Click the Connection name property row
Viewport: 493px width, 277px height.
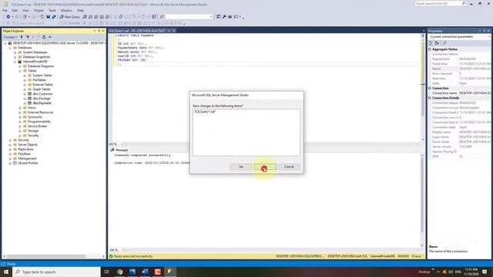[459, 93]
